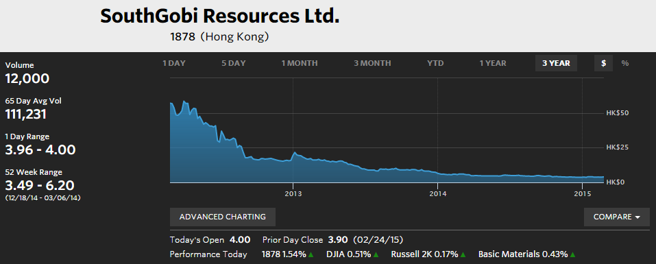Click the HK$0 price axis label
The height and width of the screenshot is (264, 656).
(616, 182)
